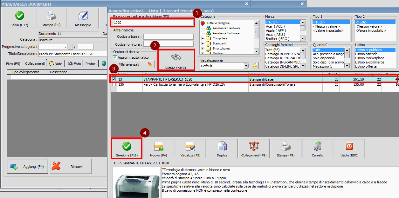Choose Listino e-commerce in Listino list
Screen dimensions: 399x198
tap(370, 62)
